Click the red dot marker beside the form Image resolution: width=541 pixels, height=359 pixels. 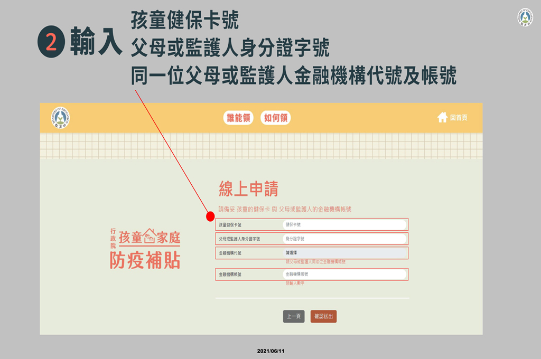pos(210,216)
